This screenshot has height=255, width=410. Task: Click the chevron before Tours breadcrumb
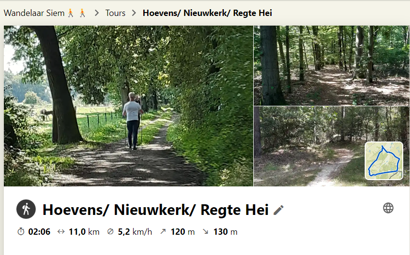(97, 13)
